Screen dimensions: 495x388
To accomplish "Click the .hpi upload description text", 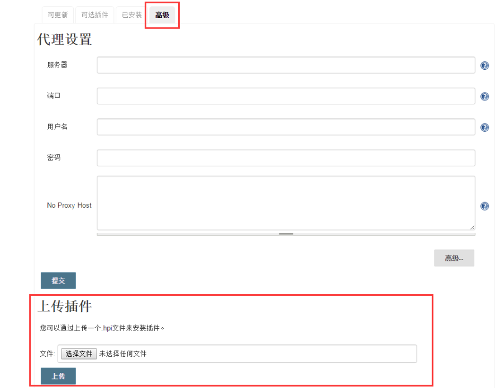I will (x=102, y=328).
